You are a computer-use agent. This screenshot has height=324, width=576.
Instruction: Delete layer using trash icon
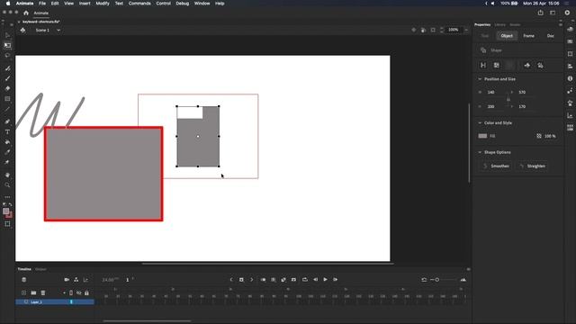pyautogui.click(x=43, y=292)
